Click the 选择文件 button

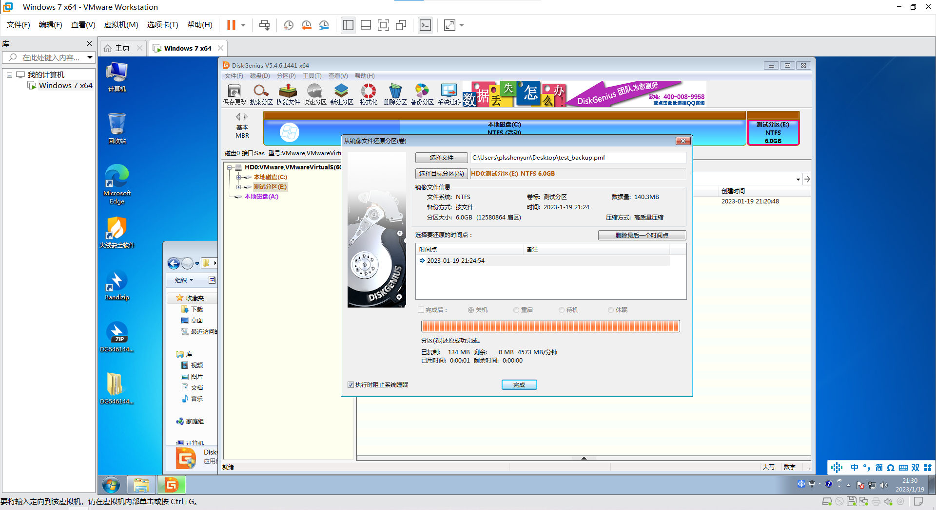click(442, 158)
